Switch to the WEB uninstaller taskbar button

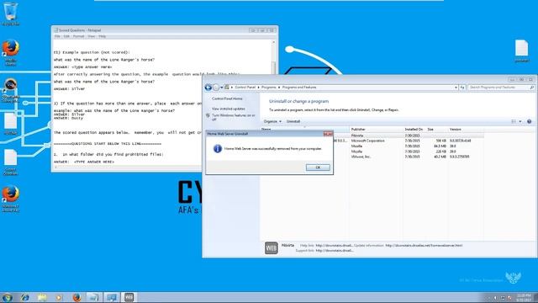tap(129, 297)
